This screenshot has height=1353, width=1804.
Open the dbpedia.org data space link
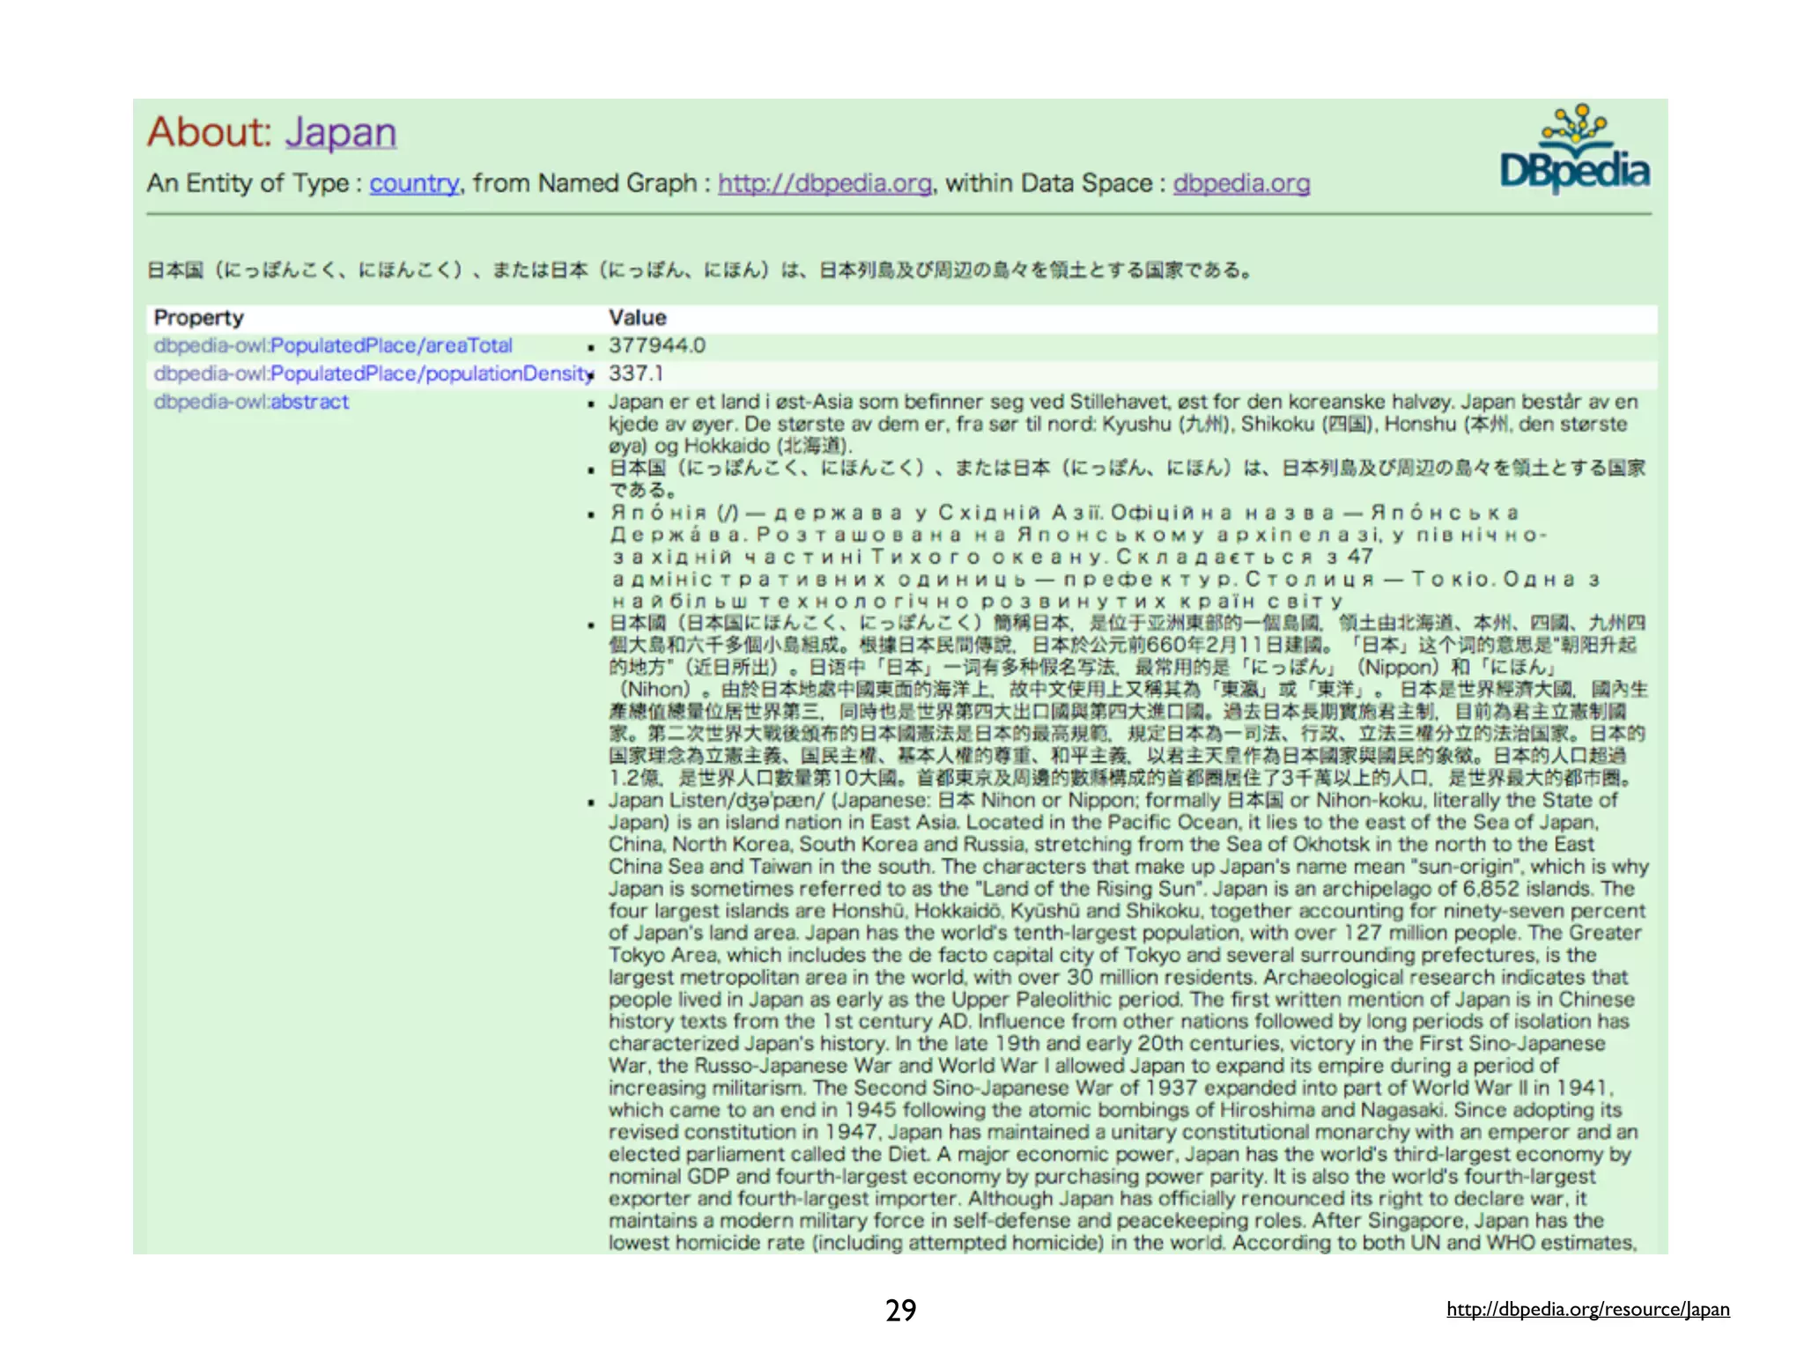[x=1241, y=183]
